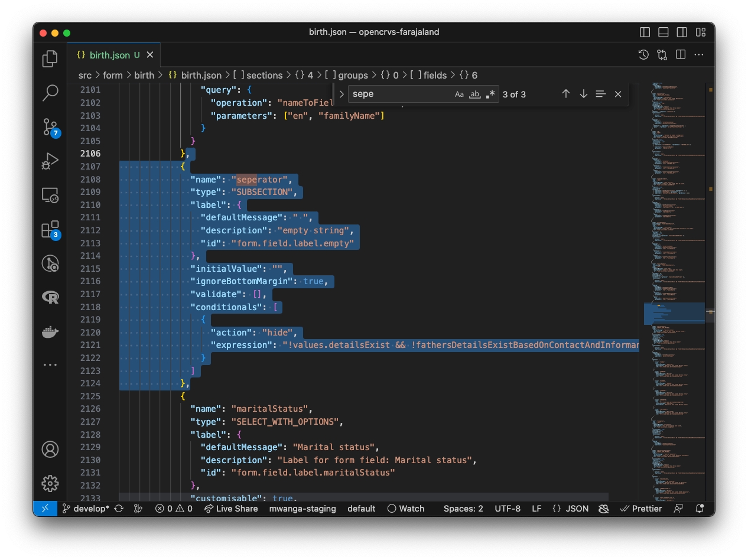The height and width of the screenshot is (560, 748).
Task: Close the birth.json tab
Action: point(150,55)
